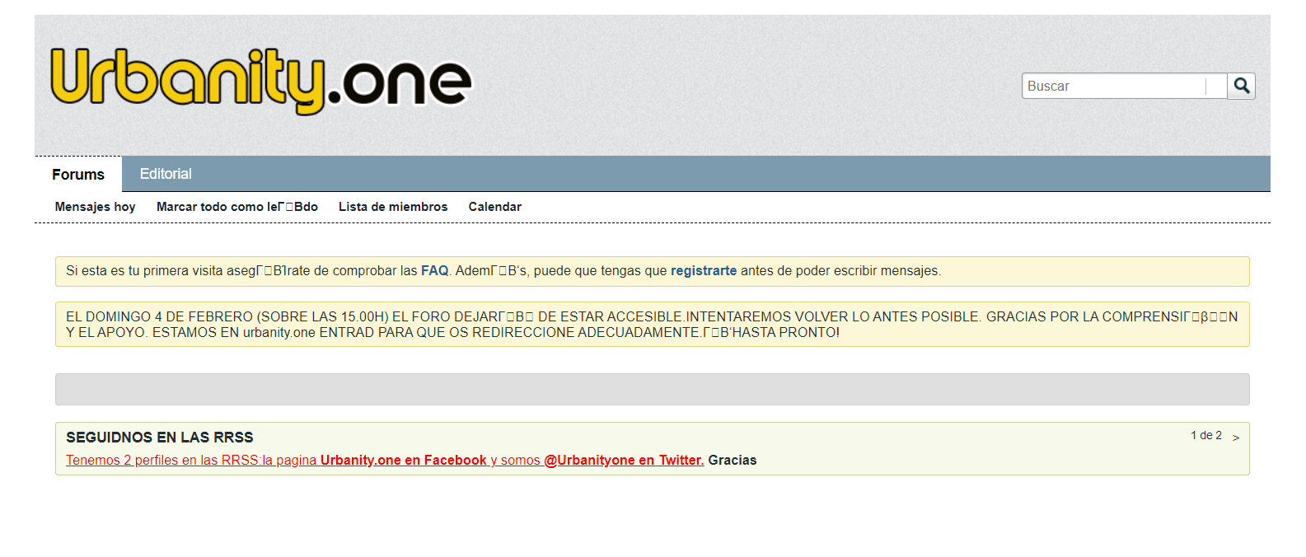The width and height of the screenshot is (1306, 557).
Task: Switch to the Editorial tab
Action: pos(166,174)
